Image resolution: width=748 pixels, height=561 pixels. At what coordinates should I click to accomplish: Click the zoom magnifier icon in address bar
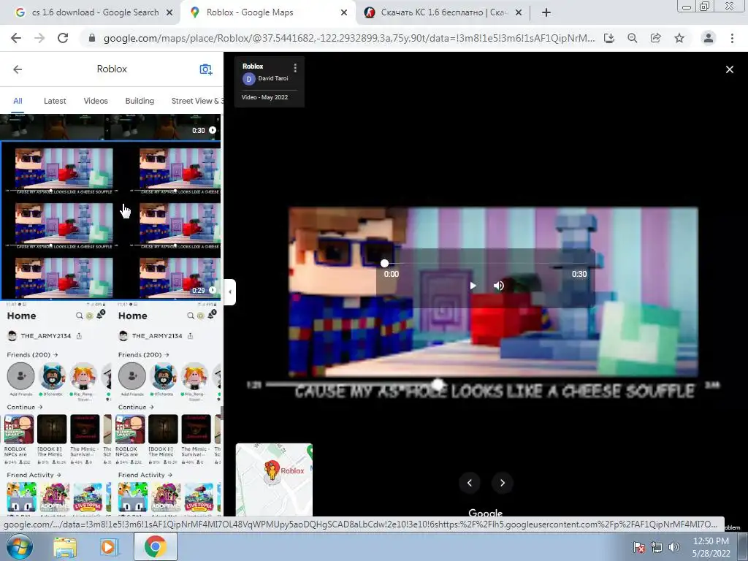(x=633, y=38)
